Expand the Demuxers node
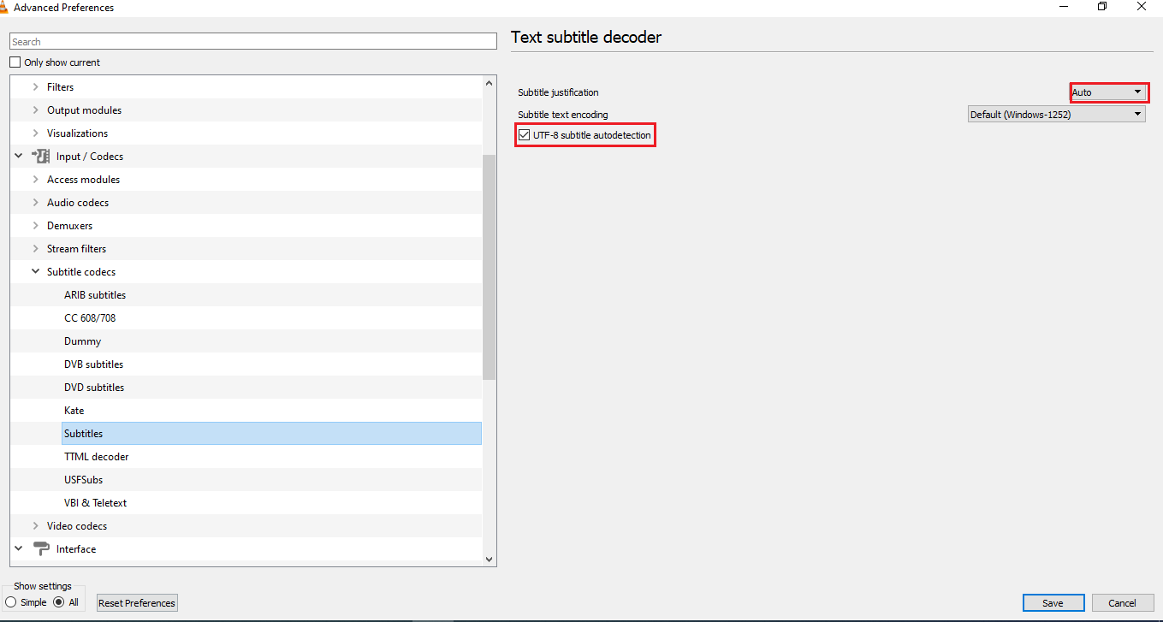 [35, 226]
